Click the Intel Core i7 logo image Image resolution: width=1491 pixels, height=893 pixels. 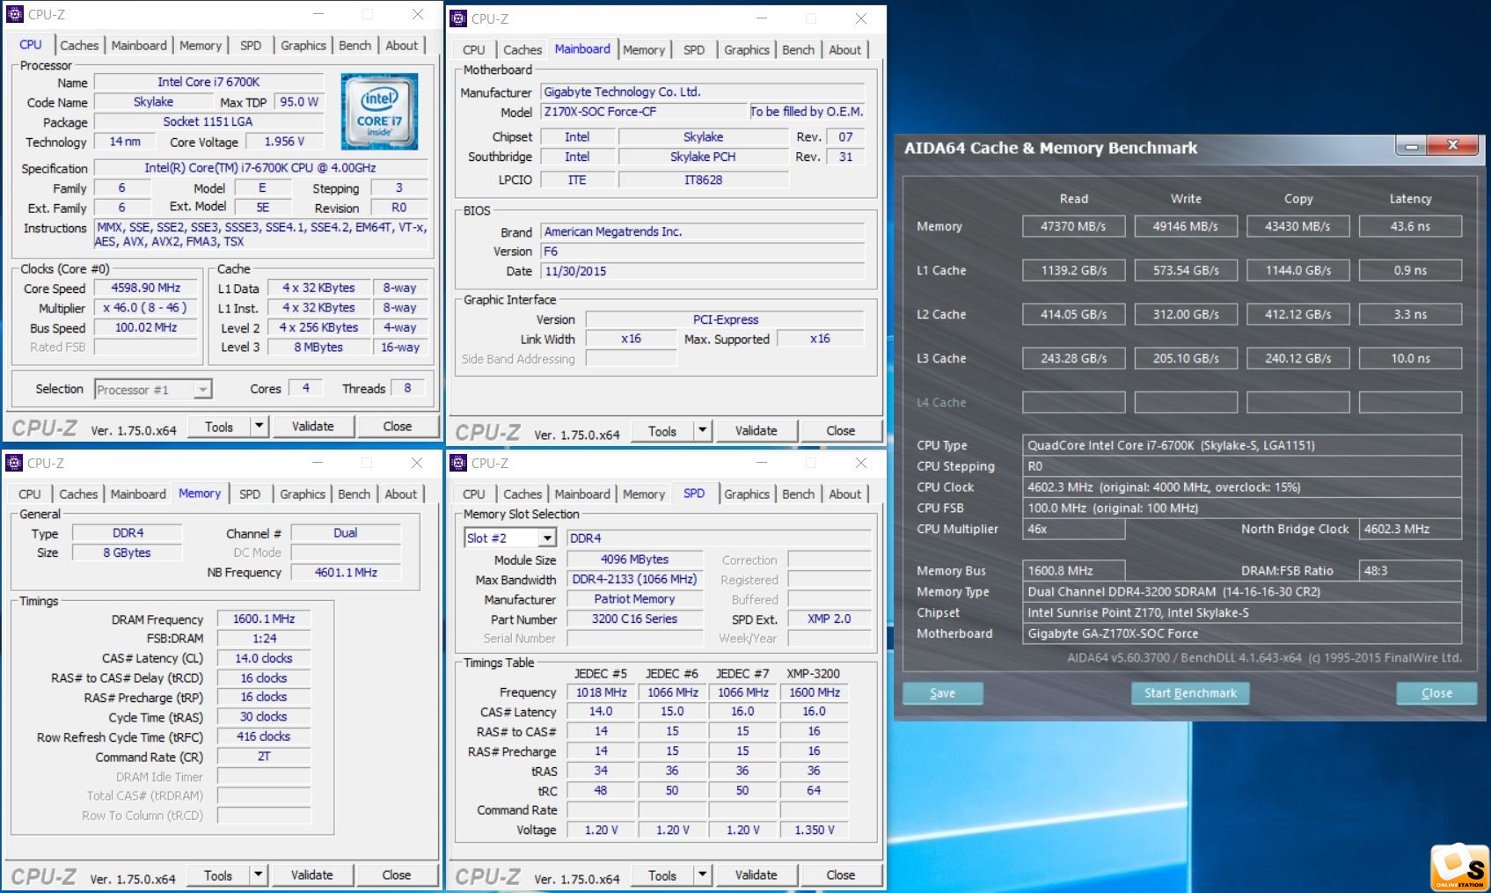tap(379, 112)
